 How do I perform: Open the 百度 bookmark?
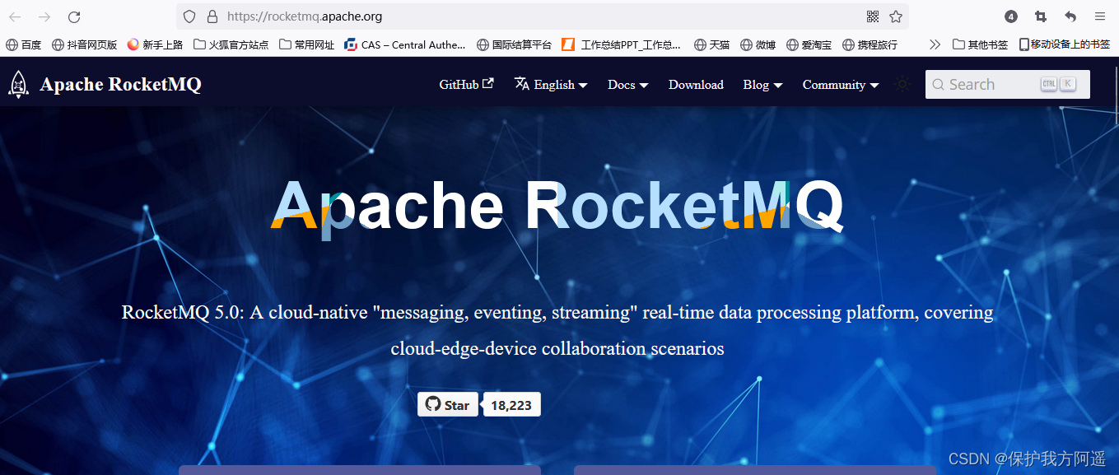click(24, 44)
